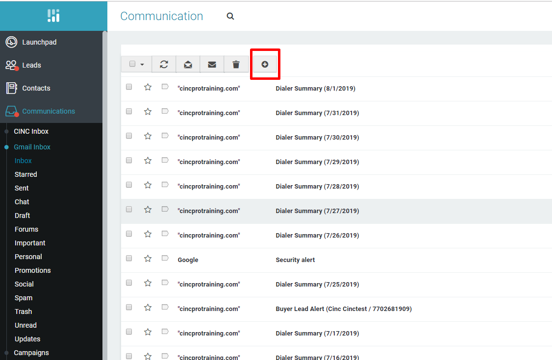Switch to the CINC Inbox

tap(31, 131)
